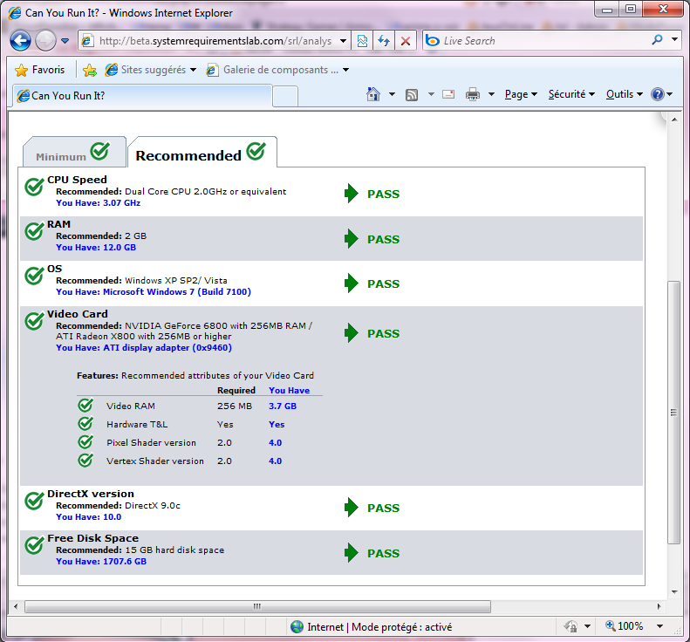The width and height of the screenshot is (690, 642).
Task: Open the Outils menu
Action: (x=625, y=94)
